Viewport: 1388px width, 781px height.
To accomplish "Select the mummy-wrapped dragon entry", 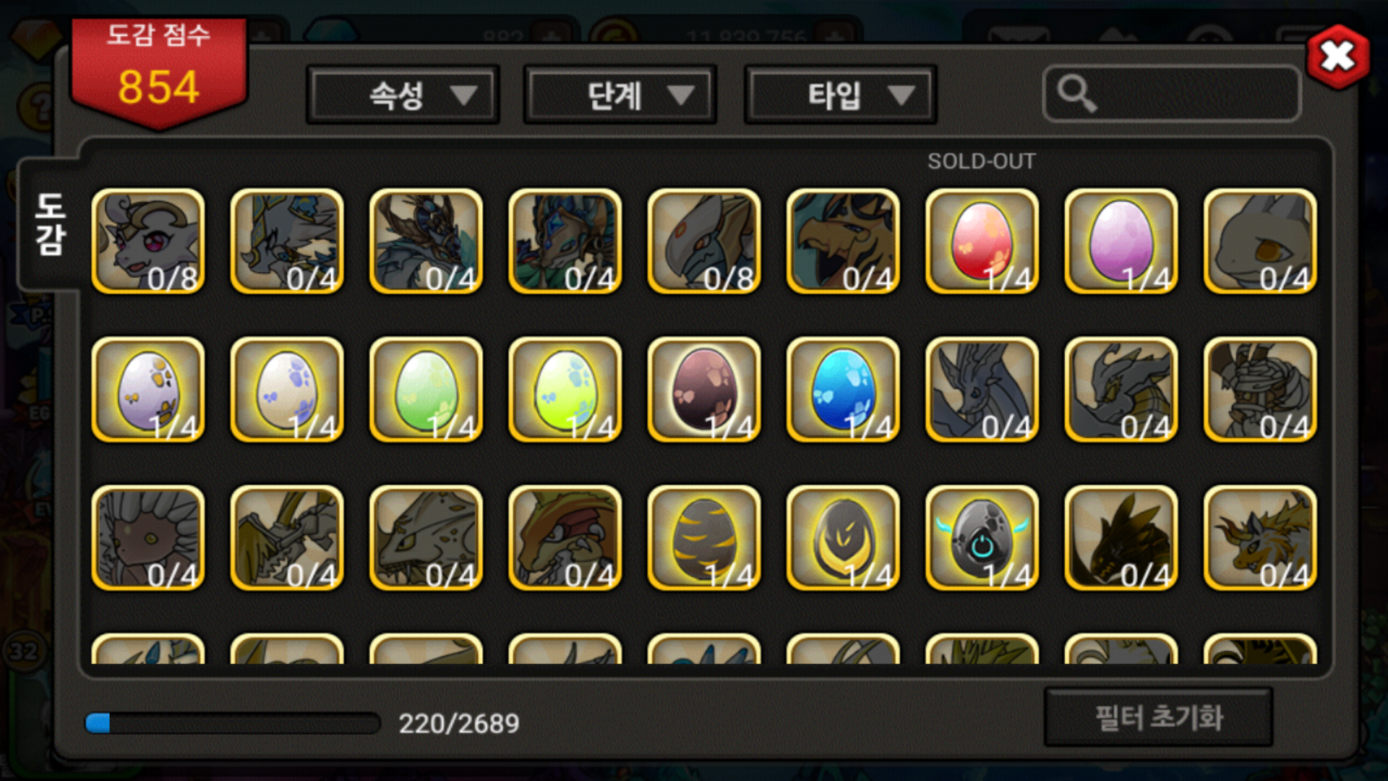I will pos(1260,390).
